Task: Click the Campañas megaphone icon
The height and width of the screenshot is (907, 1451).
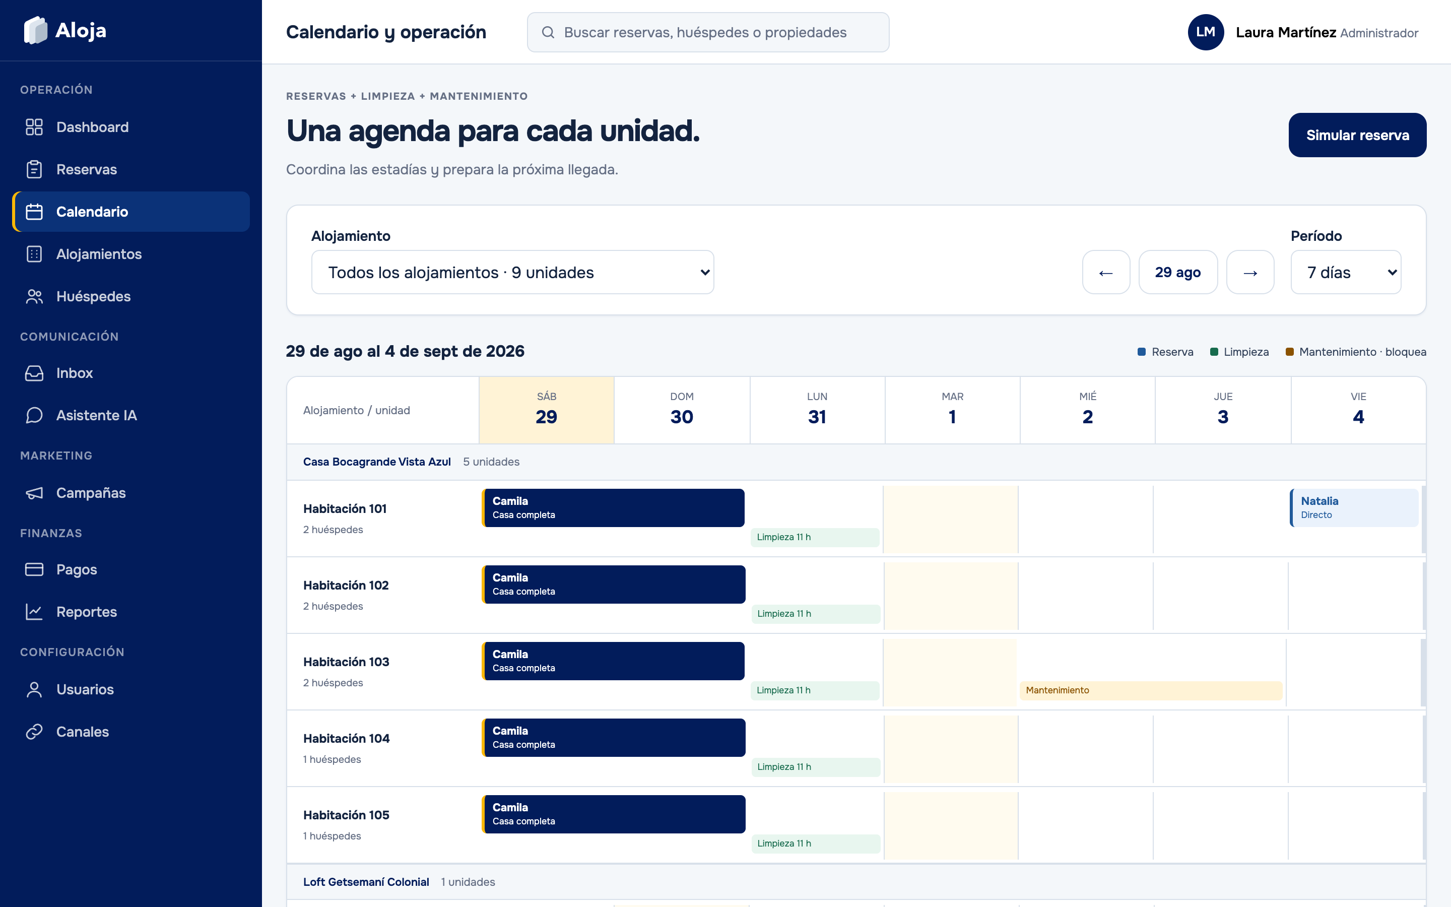Action: click(34, 493)
